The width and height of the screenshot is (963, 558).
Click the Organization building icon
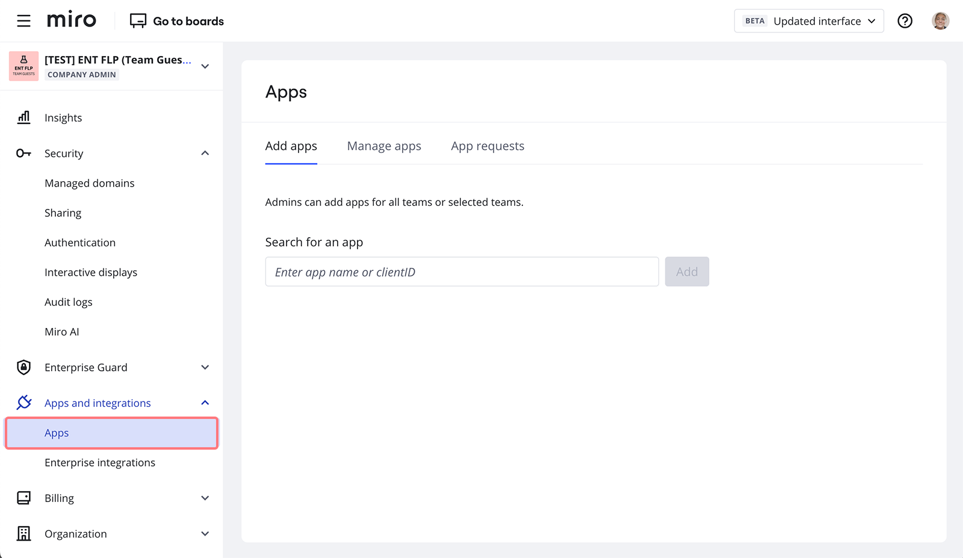click(x=23, y=533)
